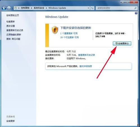Open address bar history dropdown arrow
The width and height of the screenshot is (140, 127).
point(88,8)
